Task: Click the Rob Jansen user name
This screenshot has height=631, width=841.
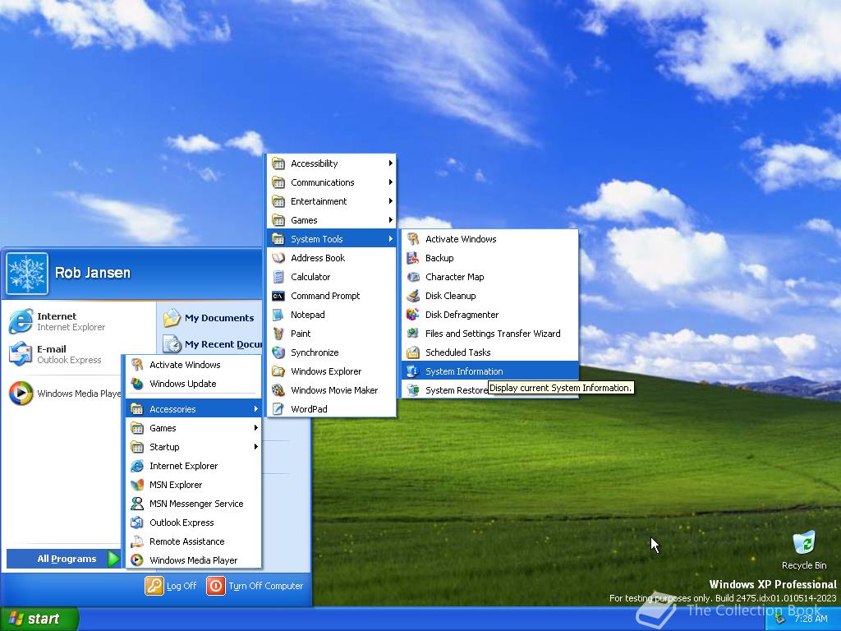Action: tap(92, 273)
